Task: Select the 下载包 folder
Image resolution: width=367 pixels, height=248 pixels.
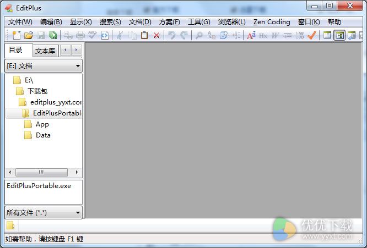Action: [31, 91]
